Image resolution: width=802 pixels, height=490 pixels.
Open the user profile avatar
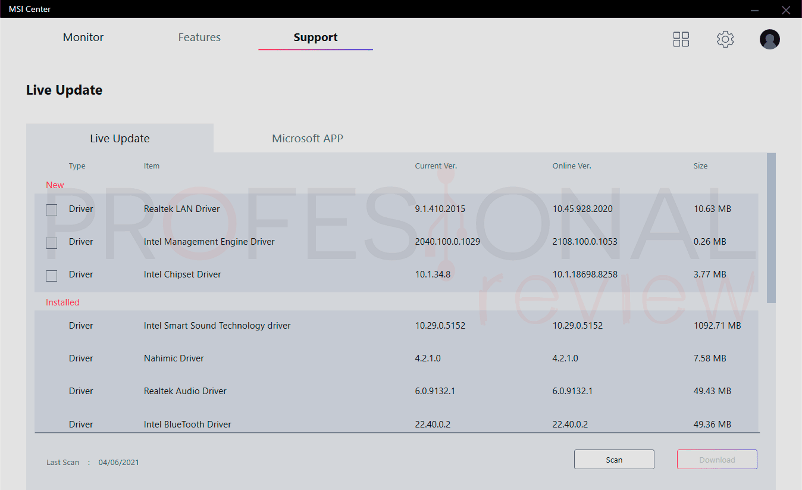click(x=770, y=39)
